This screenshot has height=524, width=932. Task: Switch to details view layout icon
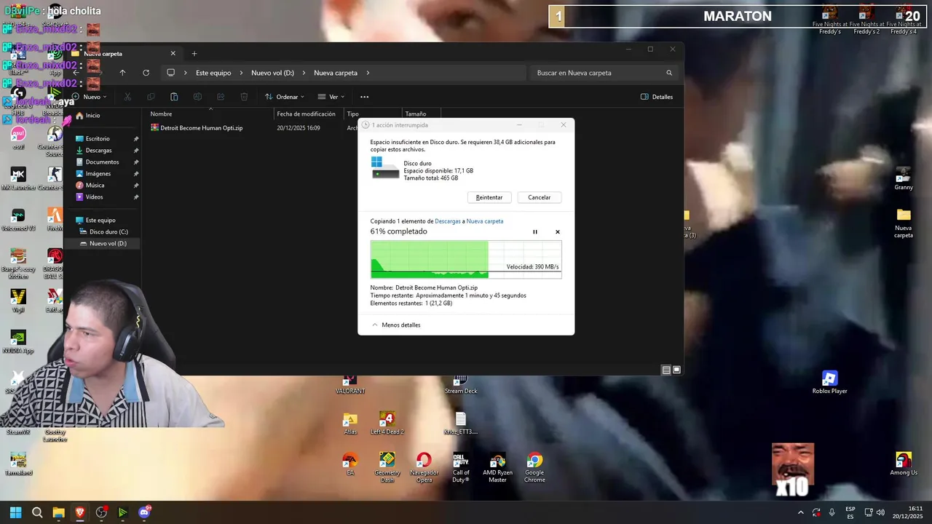coord(666,370)
